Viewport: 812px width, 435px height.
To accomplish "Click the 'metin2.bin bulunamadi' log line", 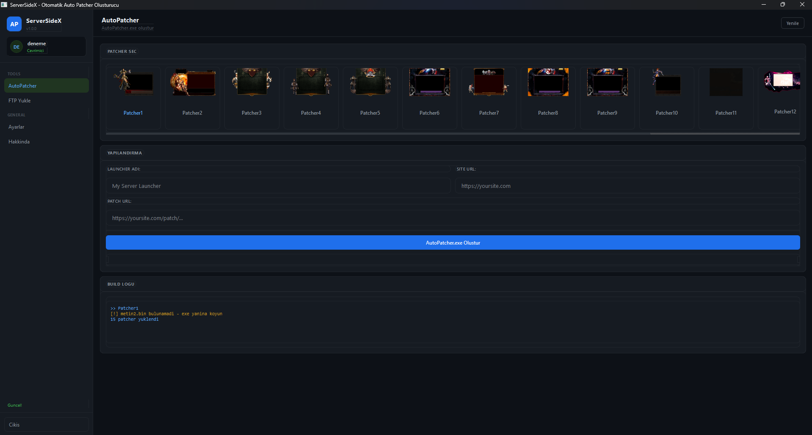I will (166, 314).
